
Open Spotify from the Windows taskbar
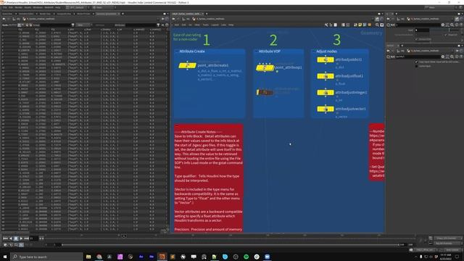pyautogui.click(x=246, y=257)
